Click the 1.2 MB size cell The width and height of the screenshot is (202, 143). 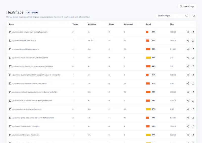(x=173, y=118)
